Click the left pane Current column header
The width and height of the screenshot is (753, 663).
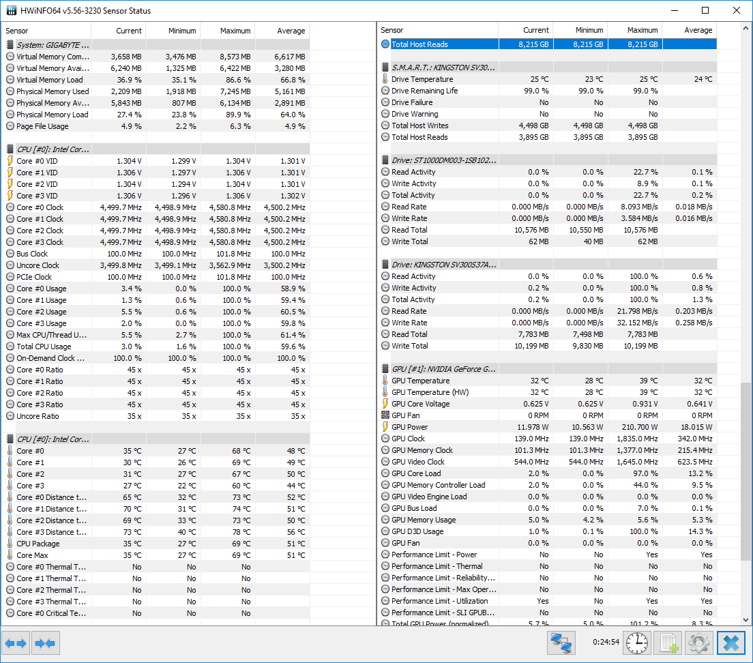pyautogui.click(x=119, y=31)
